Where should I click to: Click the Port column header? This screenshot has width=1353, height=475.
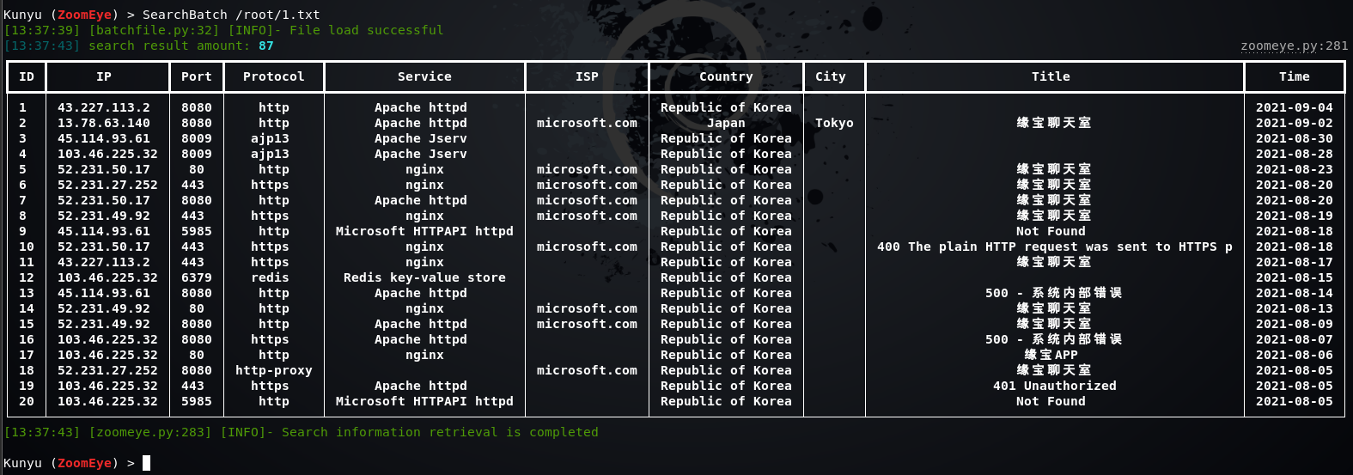click(x=196, y=76)
